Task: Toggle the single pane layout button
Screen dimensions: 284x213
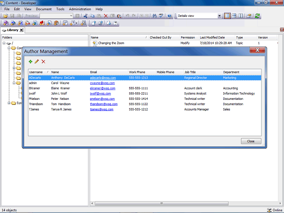Action: pyautogui.click(x=227, y=16)
